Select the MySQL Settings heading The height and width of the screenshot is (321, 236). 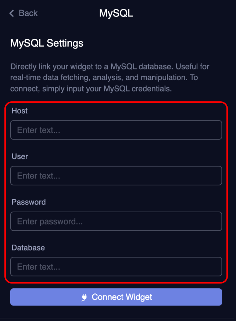click(x=47, y=43)
